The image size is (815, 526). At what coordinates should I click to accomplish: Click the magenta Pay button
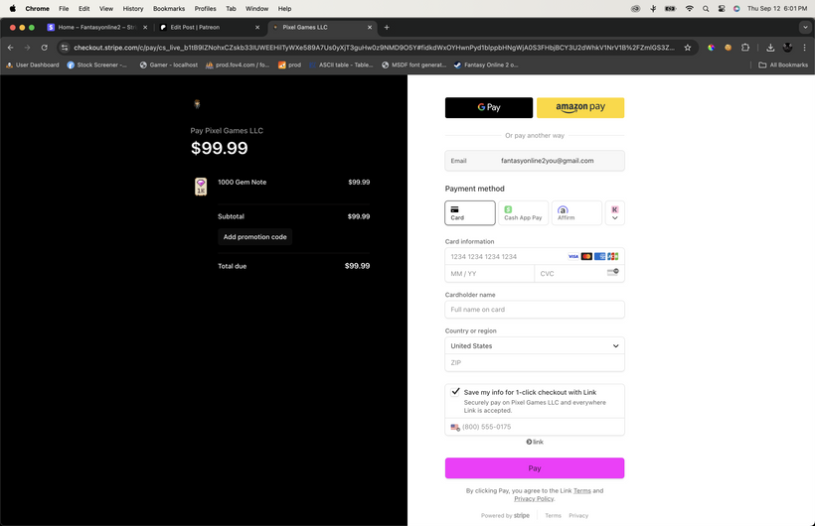click(x=535, y=467)
